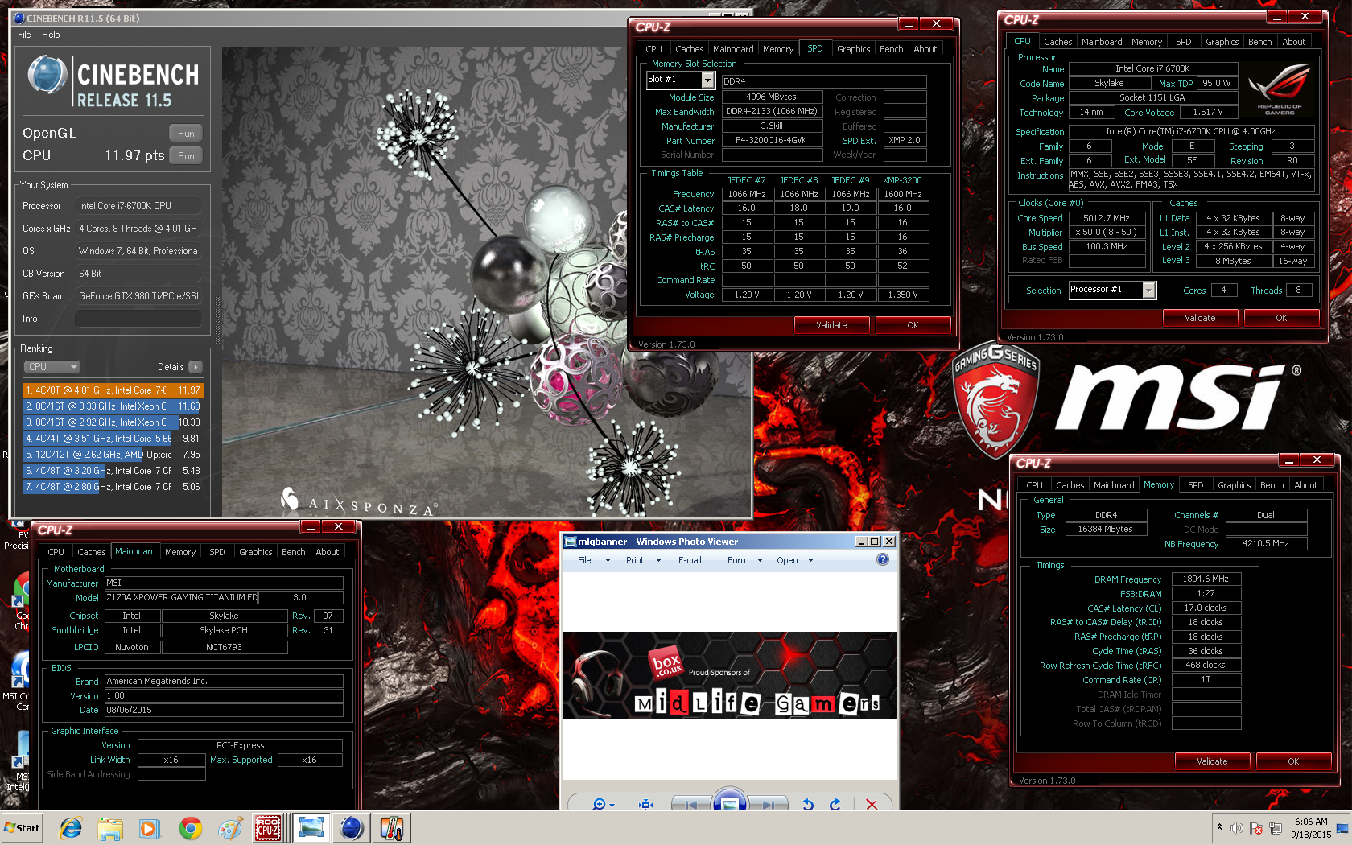Launch Windows Media Player from taskbar
Screen dimensions: 1352x845
[x=150, y=827]
